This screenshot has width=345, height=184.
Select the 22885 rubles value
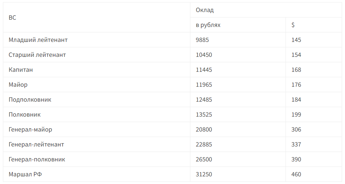204,145
